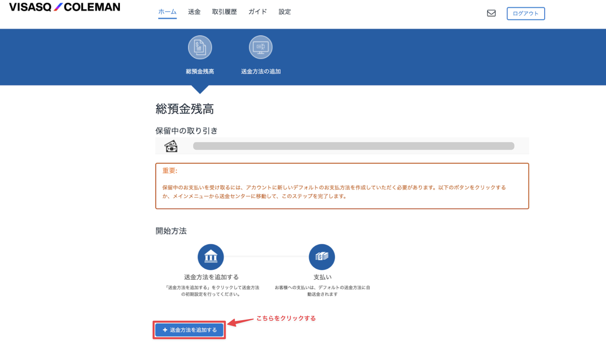Select 設定 in the top navigation

[x=285, y=12]
